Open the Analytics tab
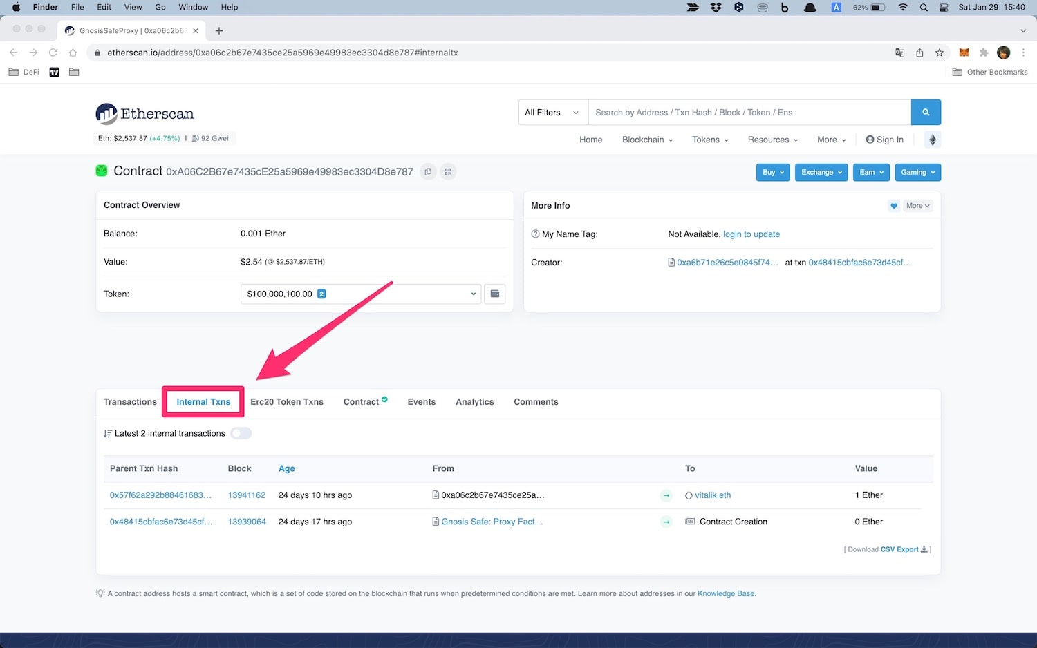 click(x=475, y=402)
